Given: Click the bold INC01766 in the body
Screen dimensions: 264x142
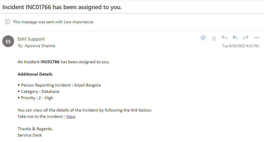Looking at the screenshot, I should (x=50, y=62).
